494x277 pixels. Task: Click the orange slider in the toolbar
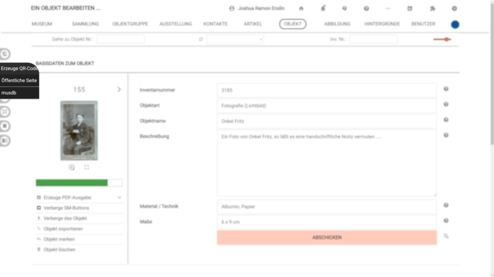[x=442, y=39]
